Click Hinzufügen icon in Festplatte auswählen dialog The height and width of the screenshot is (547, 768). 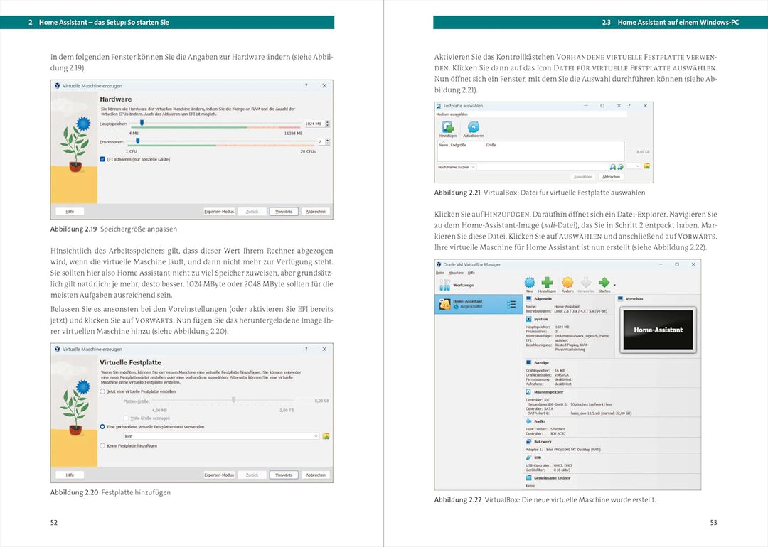coord(447,128)
